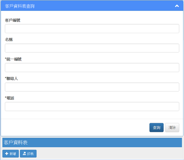Viewport: 184px width, 160px height.
Task: Click the 查詢 search button
Action: tap(156, 127)
